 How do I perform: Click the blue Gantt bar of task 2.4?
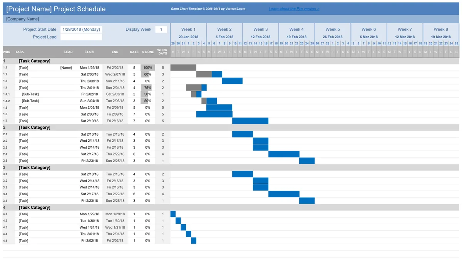click(x=284, y=154)
